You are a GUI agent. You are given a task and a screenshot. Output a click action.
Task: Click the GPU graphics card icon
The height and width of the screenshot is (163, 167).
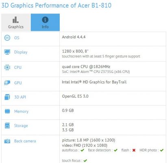[x=7, y=83]
